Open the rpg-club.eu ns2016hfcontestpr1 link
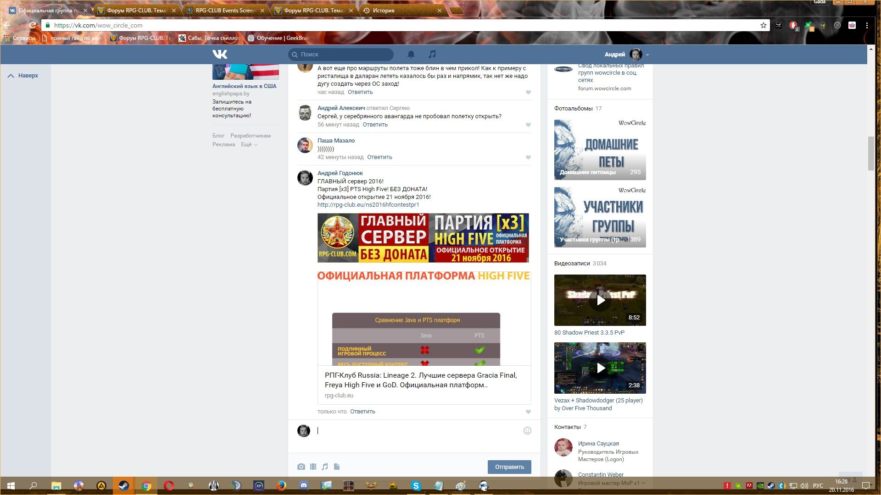This screenshot has height=495, width=881. pos(368,205)
